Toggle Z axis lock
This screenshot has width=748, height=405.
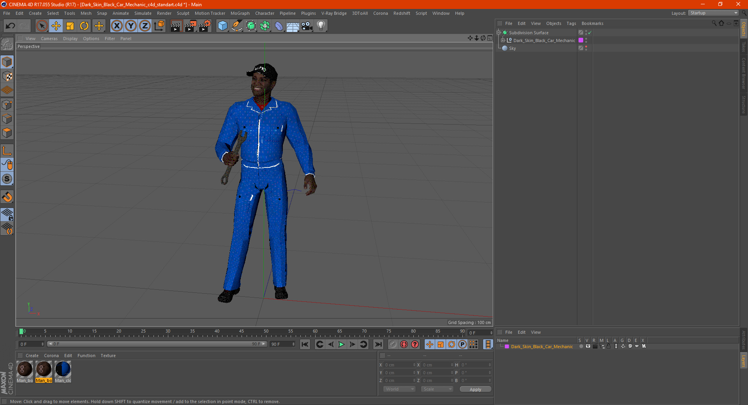tap(145, 26)
